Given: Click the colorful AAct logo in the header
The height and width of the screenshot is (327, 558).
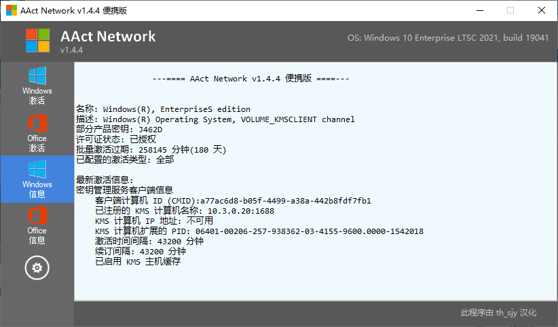Looking at the screenshot, I should click(x=38, y=41).
